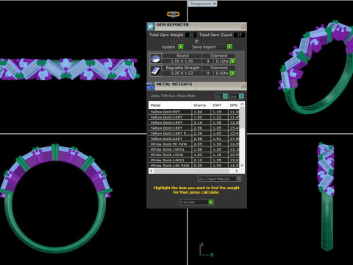Click the Gem Reporter panel icon
353x265 pixels.
(x=151, y=26)
